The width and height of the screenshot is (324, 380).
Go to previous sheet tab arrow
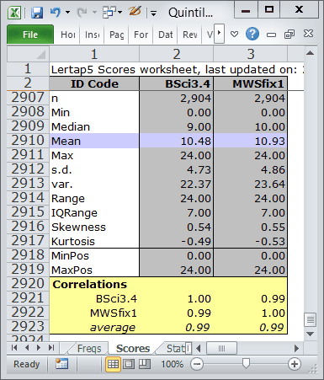coord(27,348)
